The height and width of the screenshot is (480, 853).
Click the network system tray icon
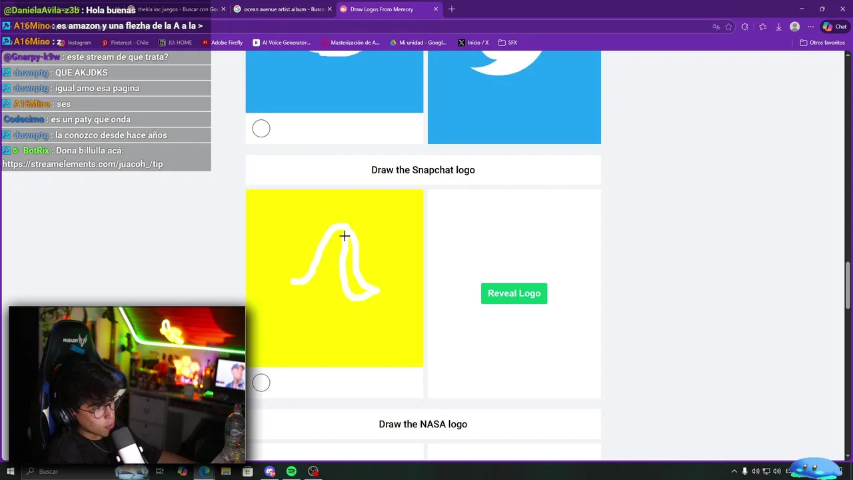tap(766, 471)
